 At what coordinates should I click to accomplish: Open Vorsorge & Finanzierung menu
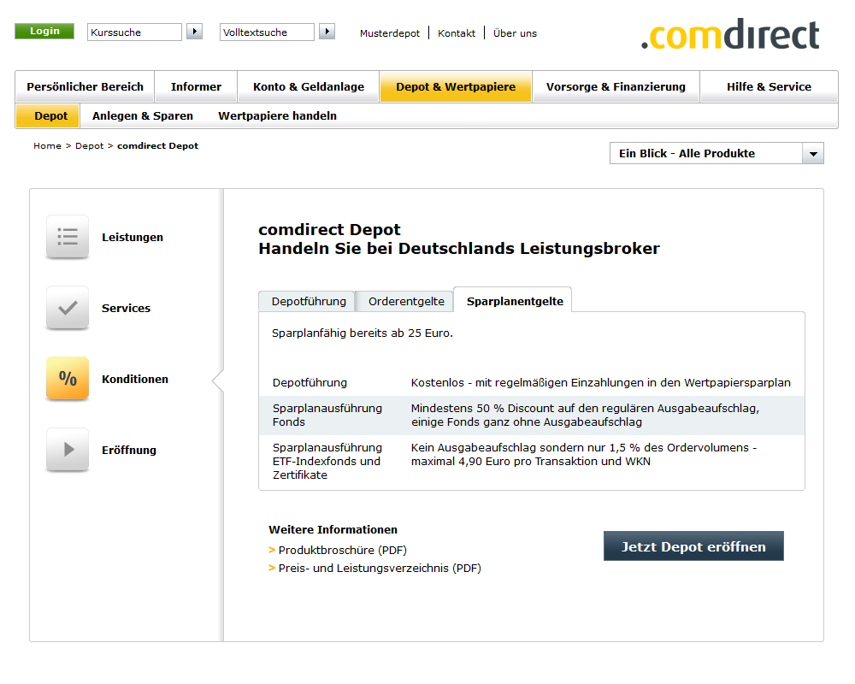pos(616,86)
